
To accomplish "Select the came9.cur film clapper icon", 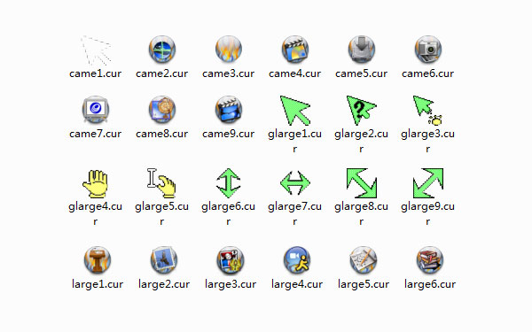I will (x=229, y=110).
